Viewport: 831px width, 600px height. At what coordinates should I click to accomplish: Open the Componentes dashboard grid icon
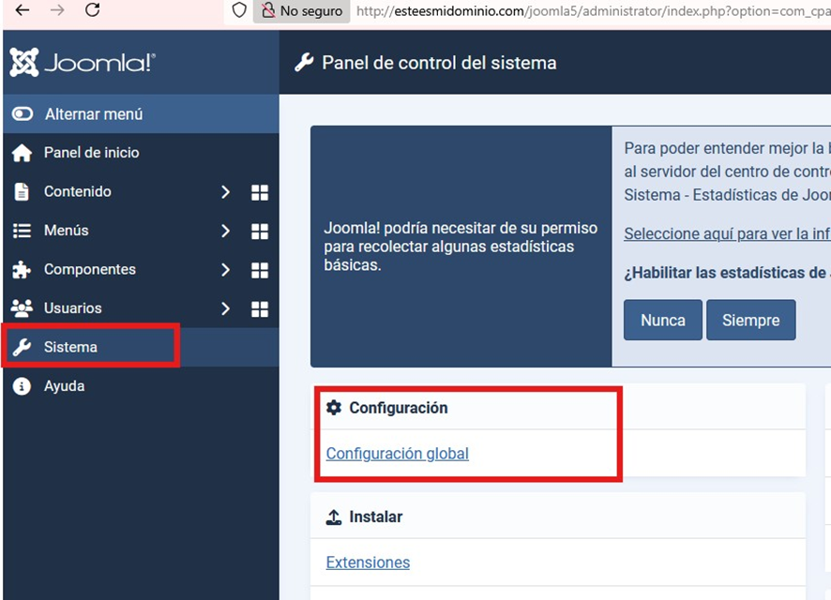click(260, 270)
